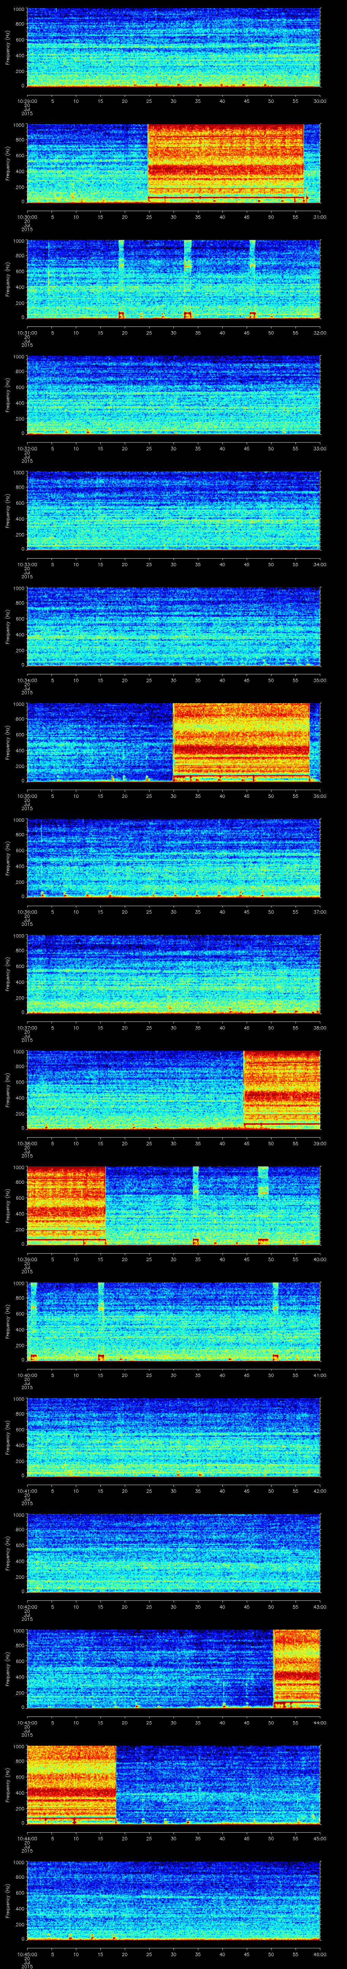Click the 37:00 end time label
Screen dimensions: 347x1969
320,911
